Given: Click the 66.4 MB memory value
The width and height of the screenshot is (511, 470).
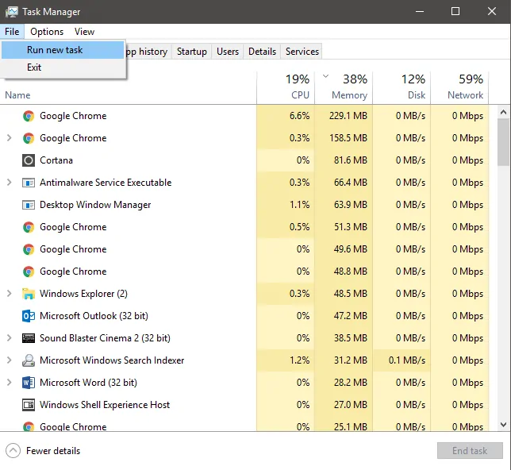Looking at the screenshot, I should (x=351, y=183).
